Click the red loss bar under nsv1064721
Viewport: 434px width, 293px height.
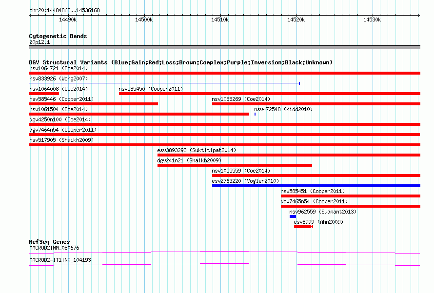pyautogui.click(x=224, y=73)
